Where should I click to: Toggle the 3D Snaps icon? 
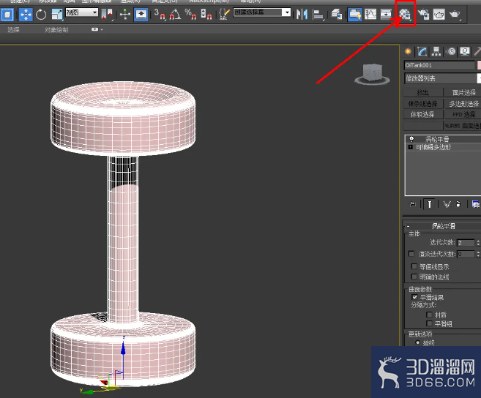160,14
